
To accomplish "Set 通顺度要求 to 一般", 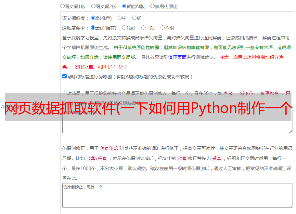I will coord(144,28).
